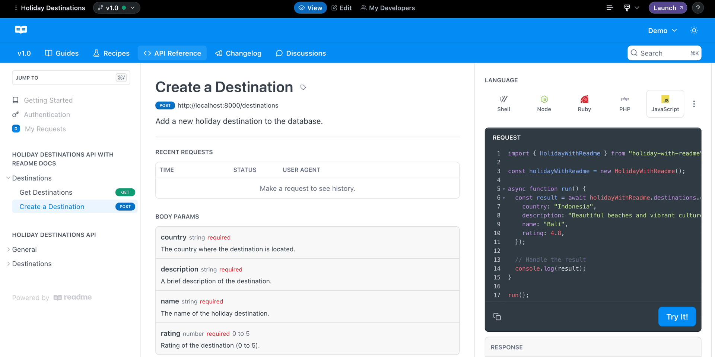Viewport: 715px width, 357px height.
Task: Toggle light mode with the sun icon
Action: point(694,30)
